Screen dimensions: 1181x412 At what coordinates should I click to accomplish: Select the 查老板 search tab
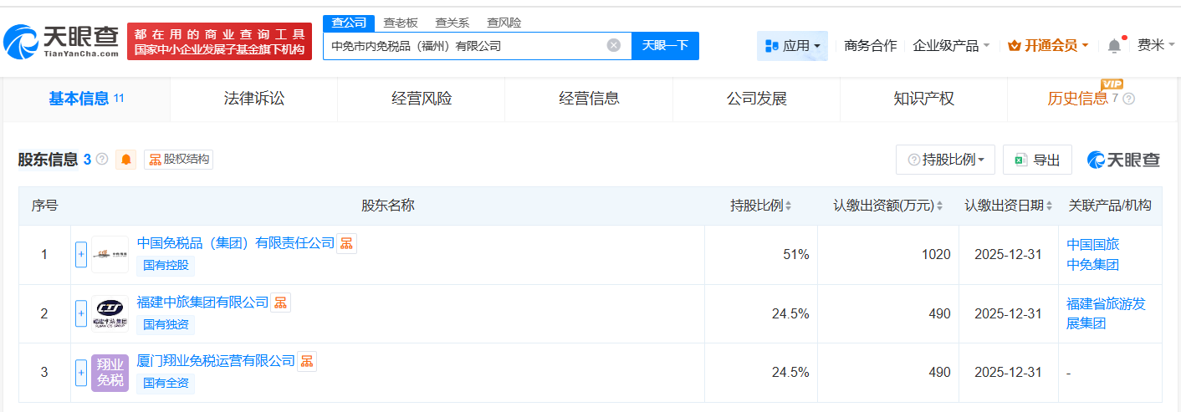click(400, 23)
